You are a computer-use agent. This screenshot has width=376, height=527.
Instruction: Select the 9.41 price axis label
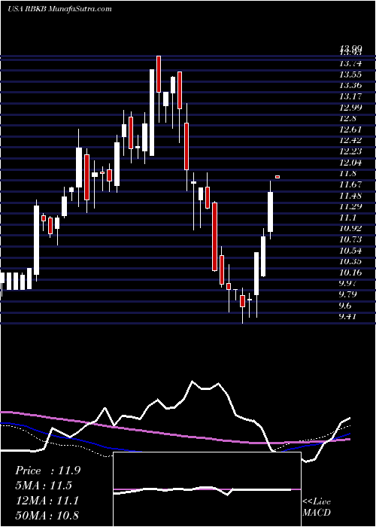pos(349,316)
